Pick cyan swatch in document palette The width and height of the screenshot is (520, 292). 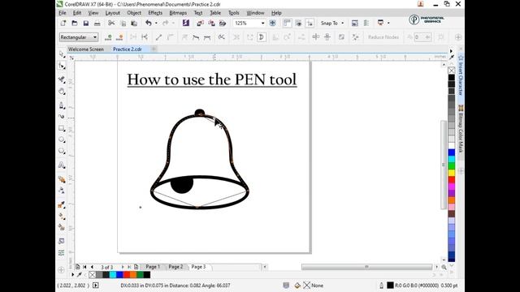(113, 274)
